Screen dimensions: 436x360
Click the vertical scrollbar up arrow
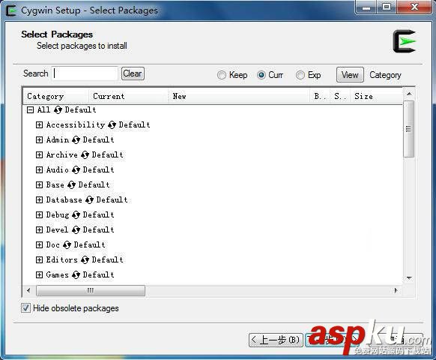[x=409, y=94]
